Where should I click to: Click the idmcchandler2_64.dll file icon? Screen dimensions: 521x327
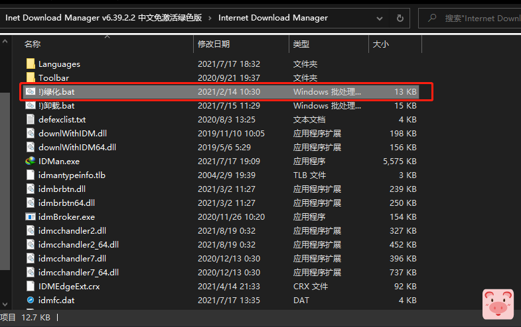pos(31,244)
